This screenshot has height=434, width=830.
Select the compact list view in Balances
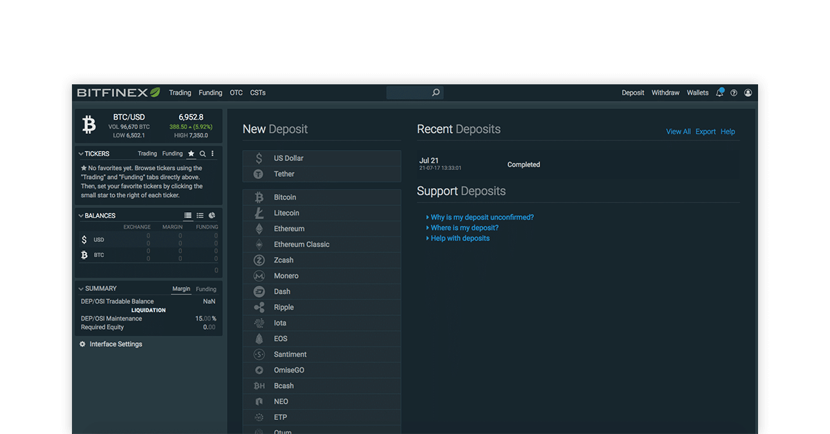click(x=200, y=216)
